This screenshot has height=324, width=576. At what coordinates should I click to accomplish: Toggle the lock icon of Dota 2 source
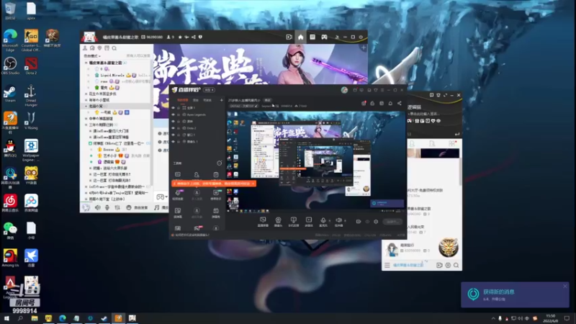click(x=179, y=128)
